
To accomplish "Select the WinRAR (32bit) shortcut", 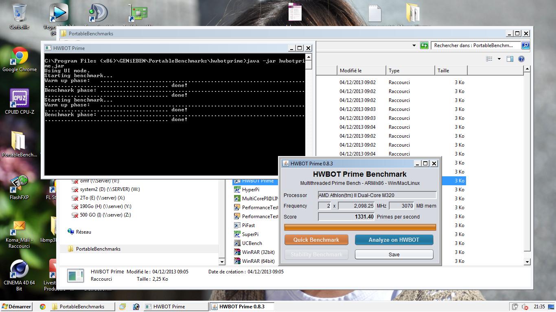I will [254, 252].
